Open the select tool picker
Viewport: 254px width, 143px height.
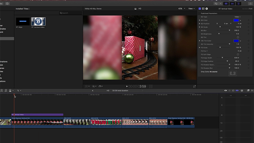pyautogui.click(x=19, y=91)
